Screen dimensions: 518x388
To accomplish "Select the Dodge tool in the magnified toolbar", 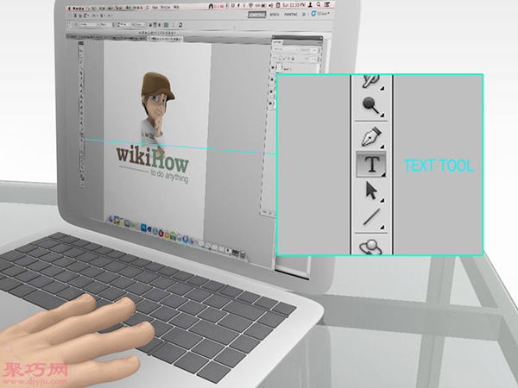I will (x=371, y=106).
